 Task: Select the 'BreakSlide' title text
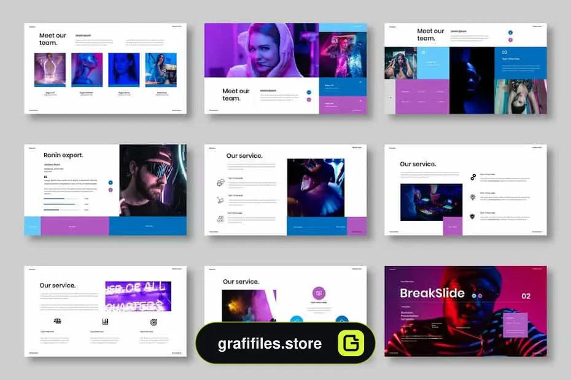(432, 293)
